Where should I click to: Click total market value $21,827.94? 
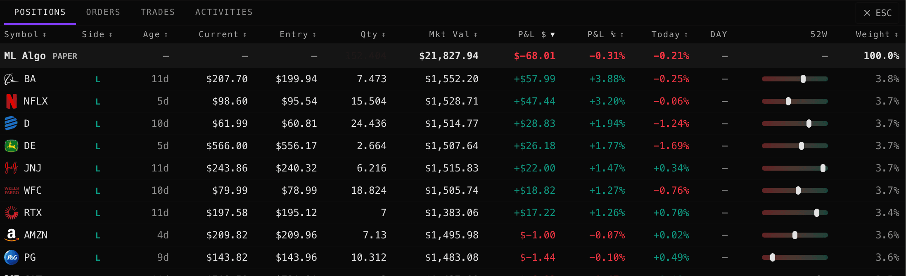tap(449, 56)
